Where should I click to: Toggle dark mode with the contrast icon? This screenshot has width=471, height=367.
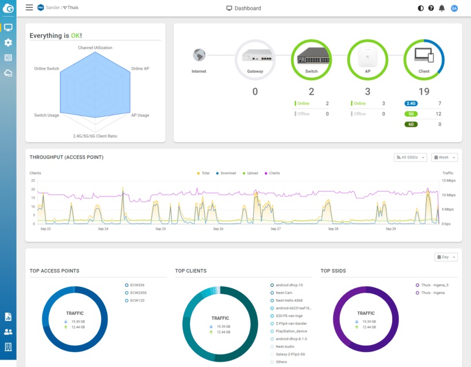tap(420, 8)
